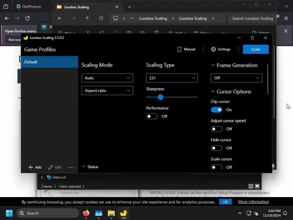This screenshot has height=220, width=293.
Task: Open the Windows Start menu
Action: click(x=9, y=213)
